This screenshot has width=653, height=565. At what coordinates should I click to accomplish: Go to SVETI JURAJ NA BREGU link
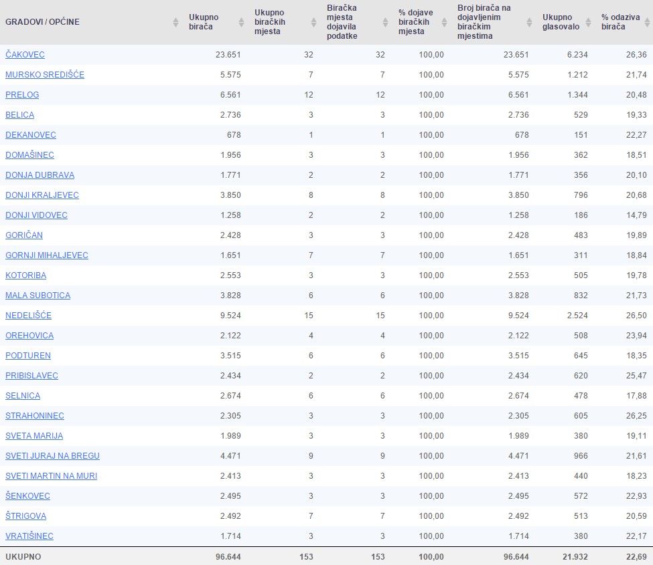tap(52, 456)
